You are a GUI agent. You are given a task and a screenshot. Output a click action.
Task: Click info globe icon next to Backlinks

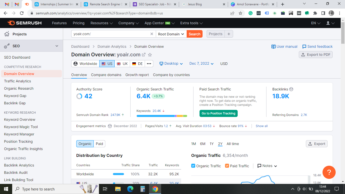pyautogui.click(x=291, y=89)
